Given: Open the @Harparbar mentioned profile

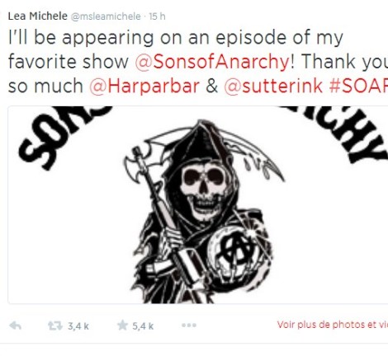Looking at the screenshot, I should pos(144,86).
